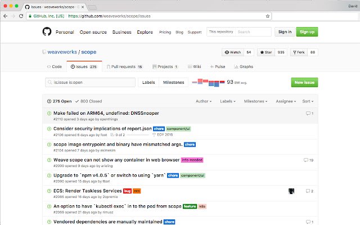The height and width of the screenshot is (225, 360).
Task: Open issue 'Vendored dependencies are manually maintained'
Action: [107, 222]
